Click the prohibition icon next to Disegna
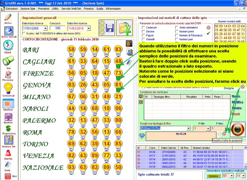 [x=242, y=86]
